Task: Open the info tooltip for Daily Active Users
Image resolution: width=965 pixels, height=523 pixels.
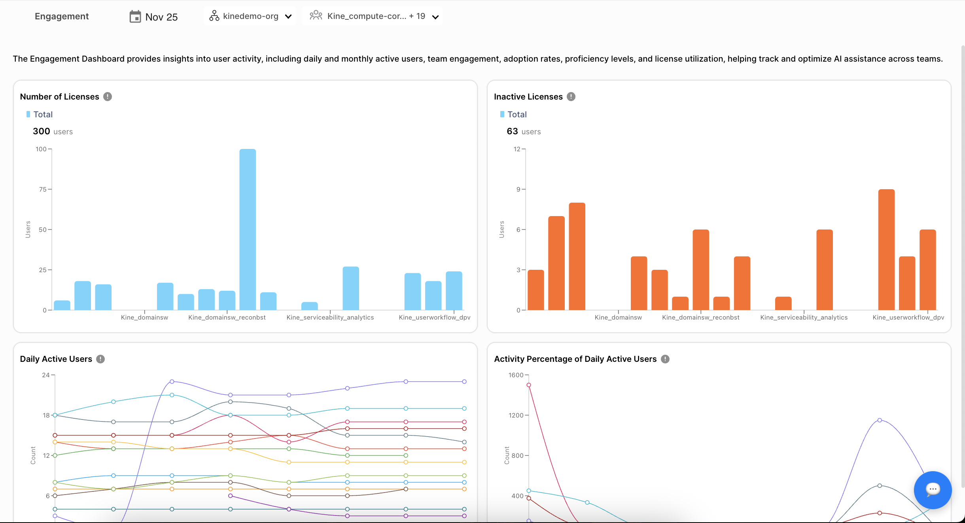Action: (100, 359)
